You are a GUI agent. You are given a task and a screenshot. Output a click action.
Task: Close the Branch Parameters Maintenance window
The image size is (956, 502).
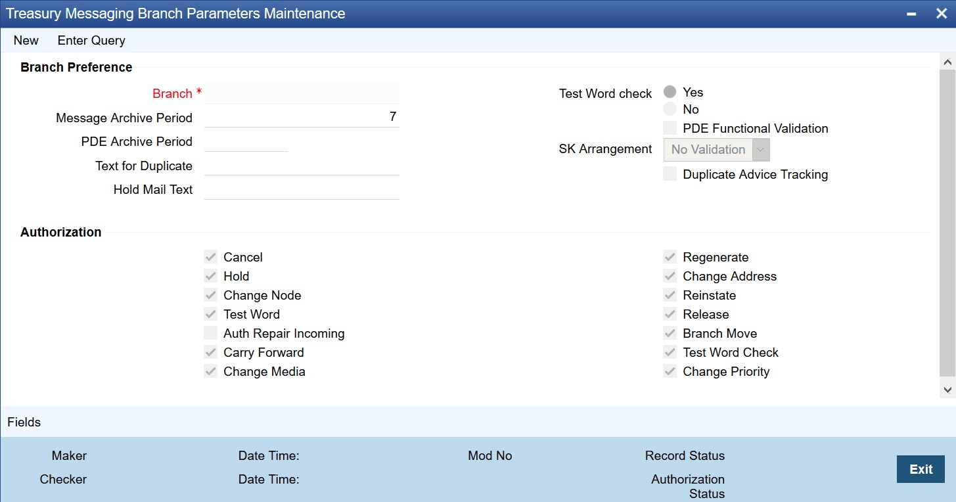tap(941, 14)
